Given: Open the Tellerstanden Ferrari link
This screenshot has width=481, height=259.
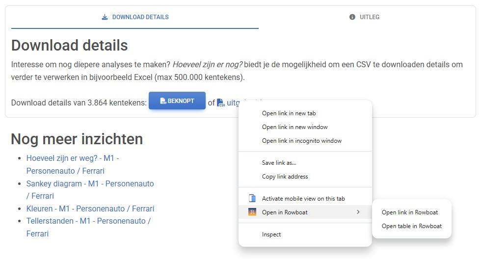Looking at the screenshot, I should point(88,221).
